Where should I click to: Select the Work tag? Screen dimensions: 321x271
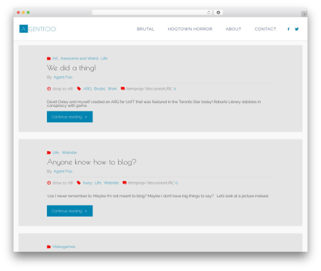112,88
